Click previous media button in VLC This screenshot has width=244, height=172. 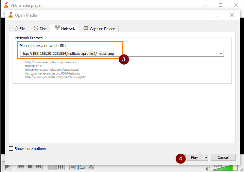coord(21,167)
